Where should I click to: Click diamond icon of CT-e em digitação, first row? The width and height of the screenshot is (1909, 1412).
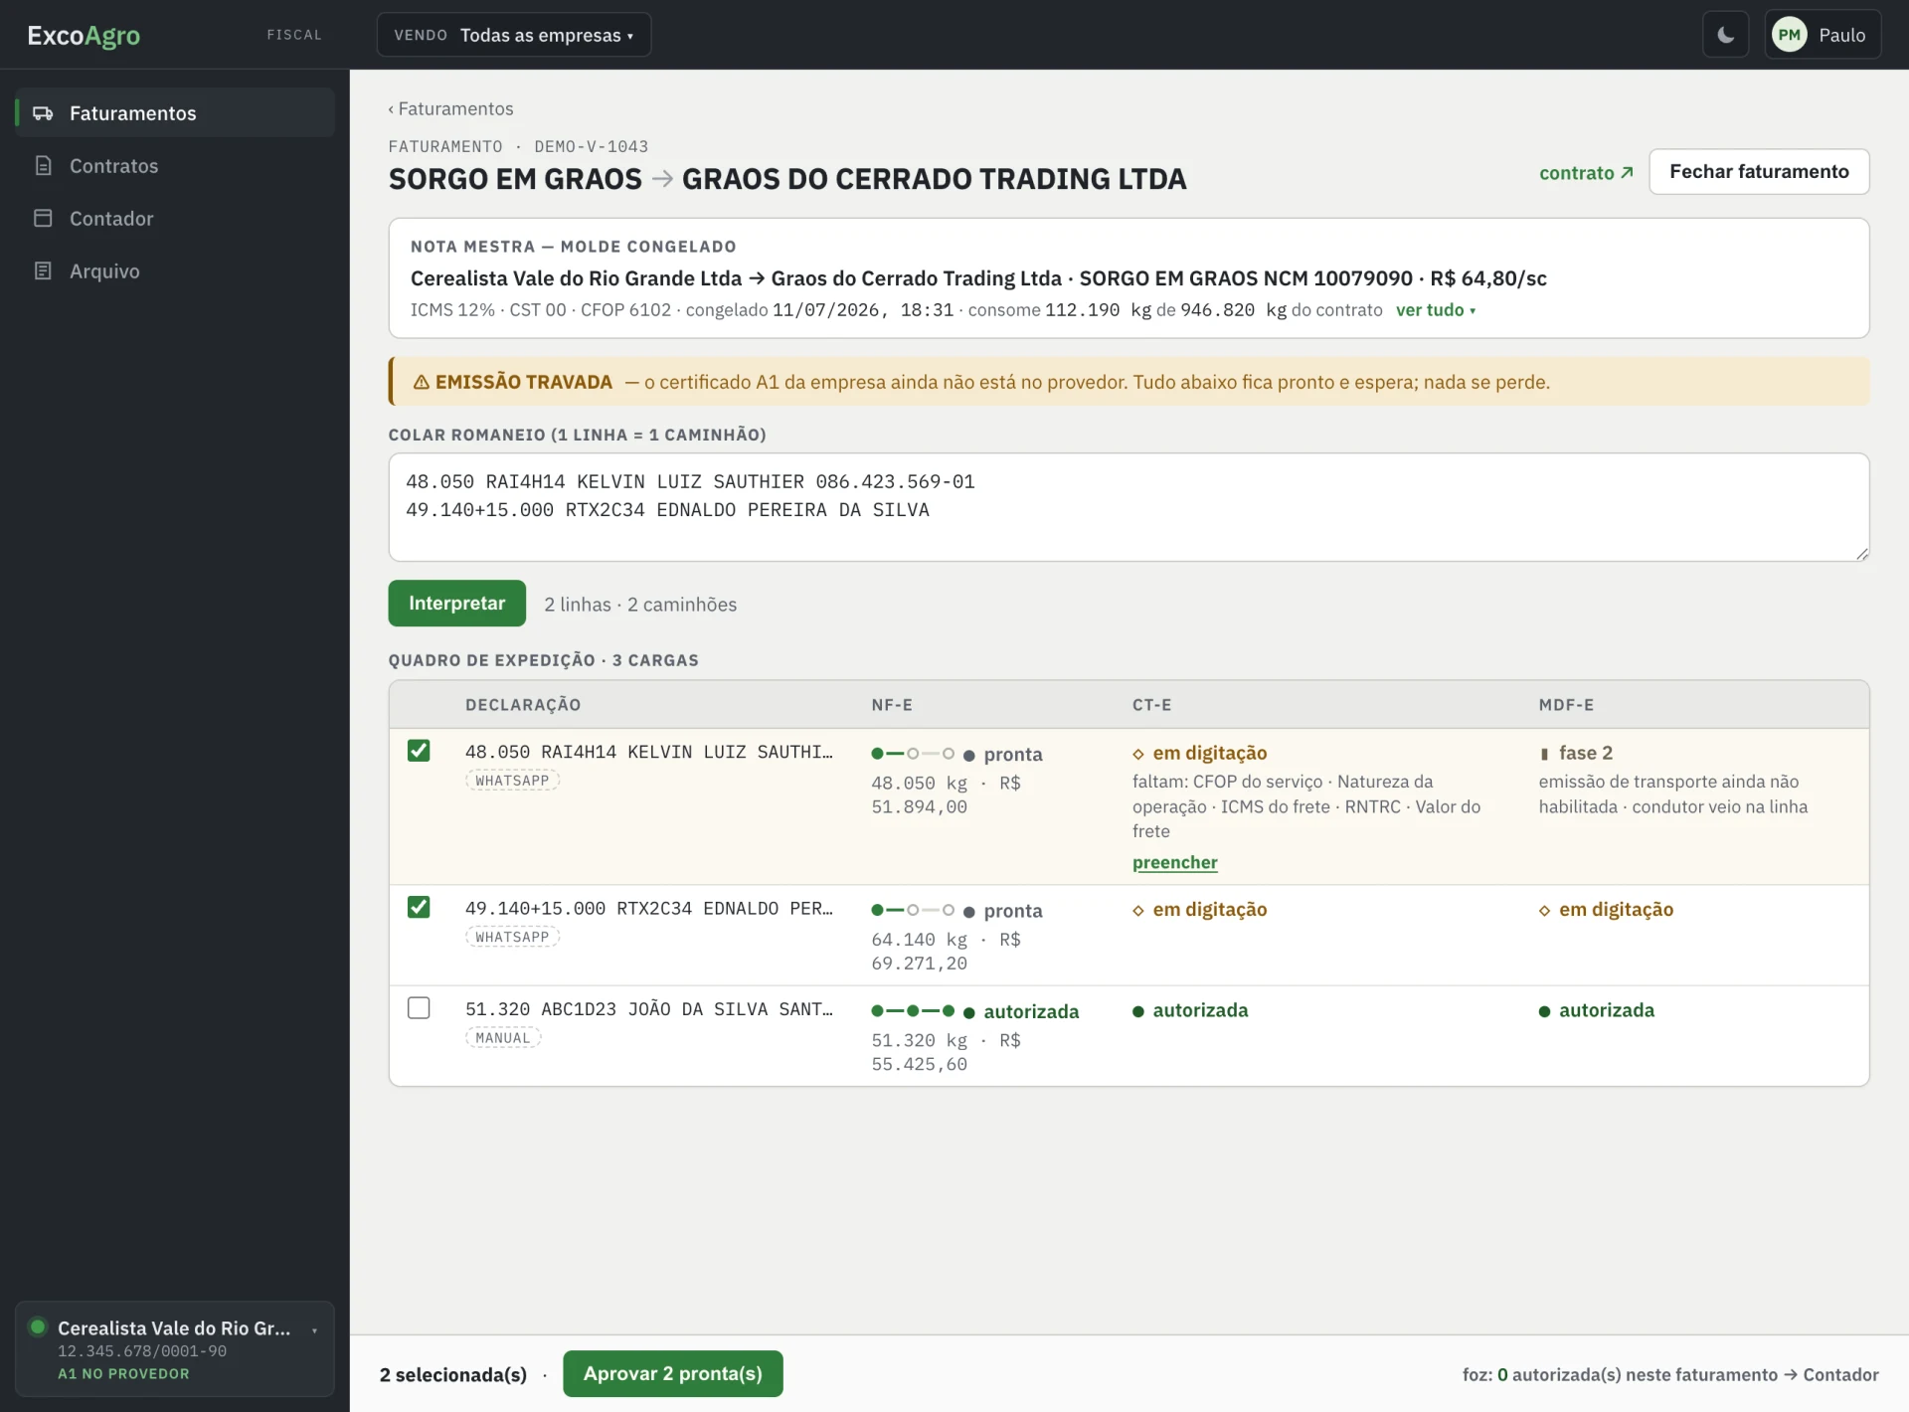click(x=1138, y=755)
